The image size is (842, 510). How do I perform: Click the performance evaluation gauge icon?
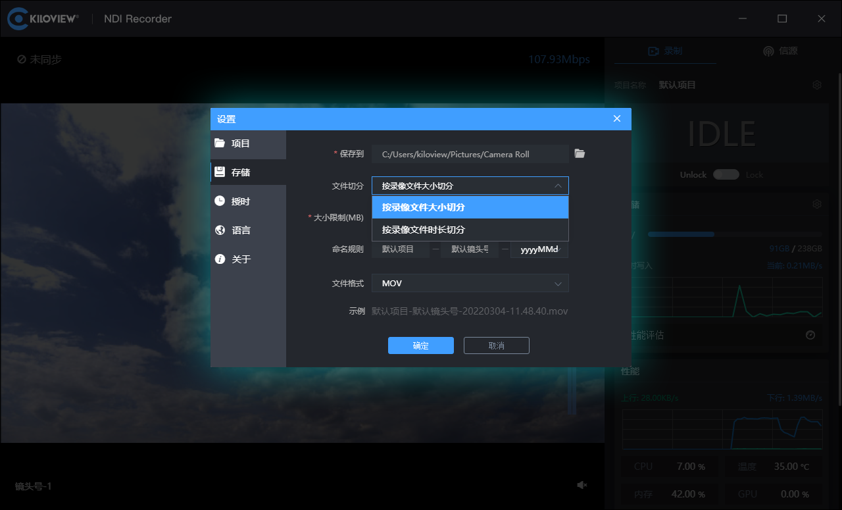click(810, 335)
